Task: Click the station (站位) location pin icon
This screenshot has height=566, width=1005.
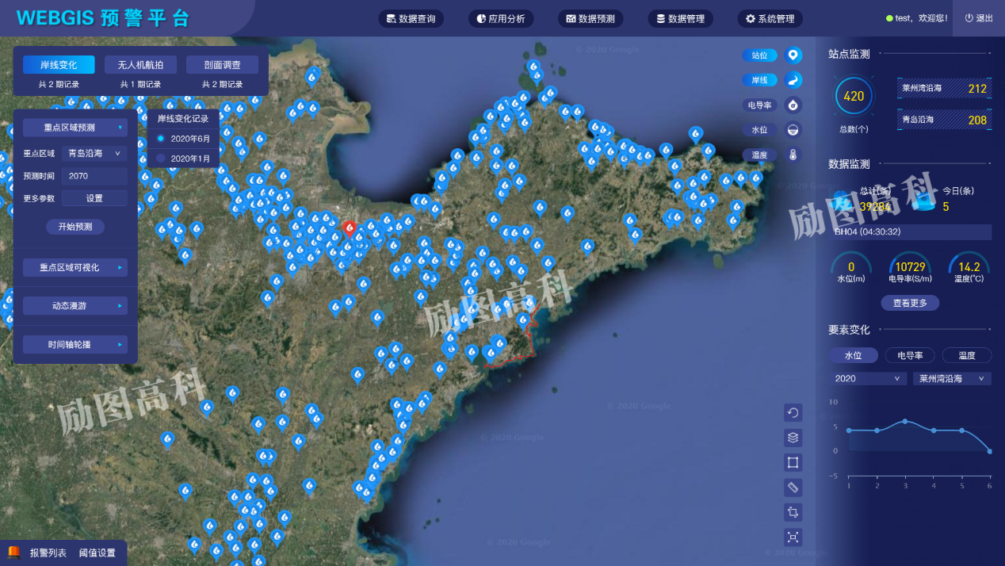Action: click(x=793, y=55)
